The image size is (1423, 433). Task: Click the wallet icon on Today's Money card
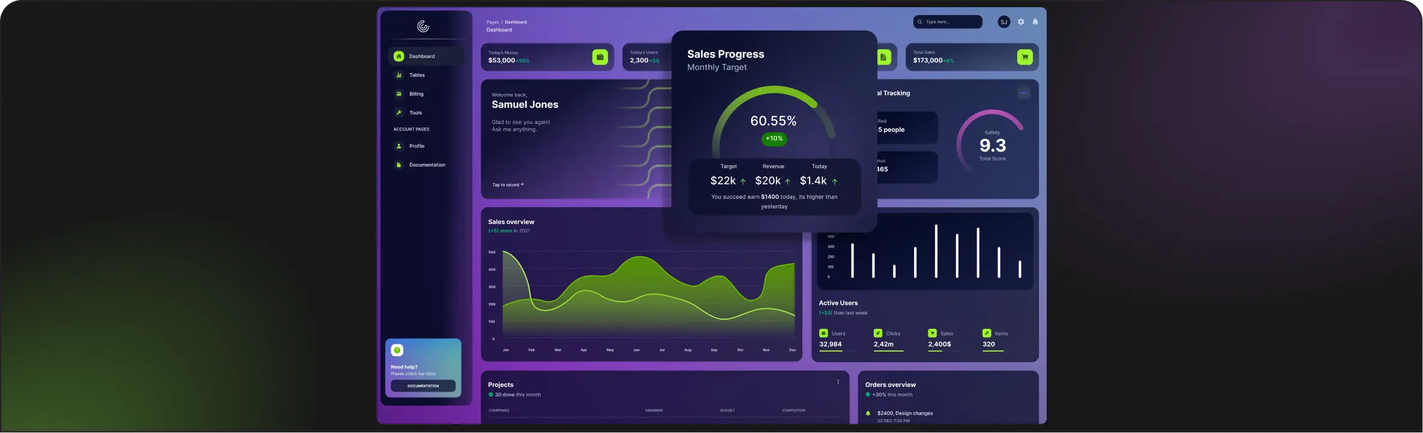(600, 57)
